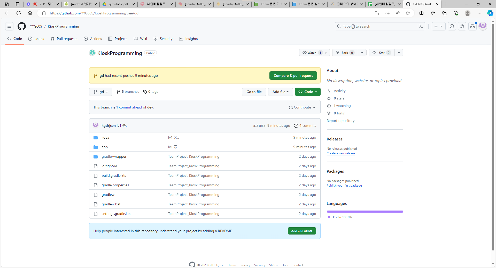Screen dimensions: 496x268
Task: Open browser split screen icon
Action: [x=421, y=13]
